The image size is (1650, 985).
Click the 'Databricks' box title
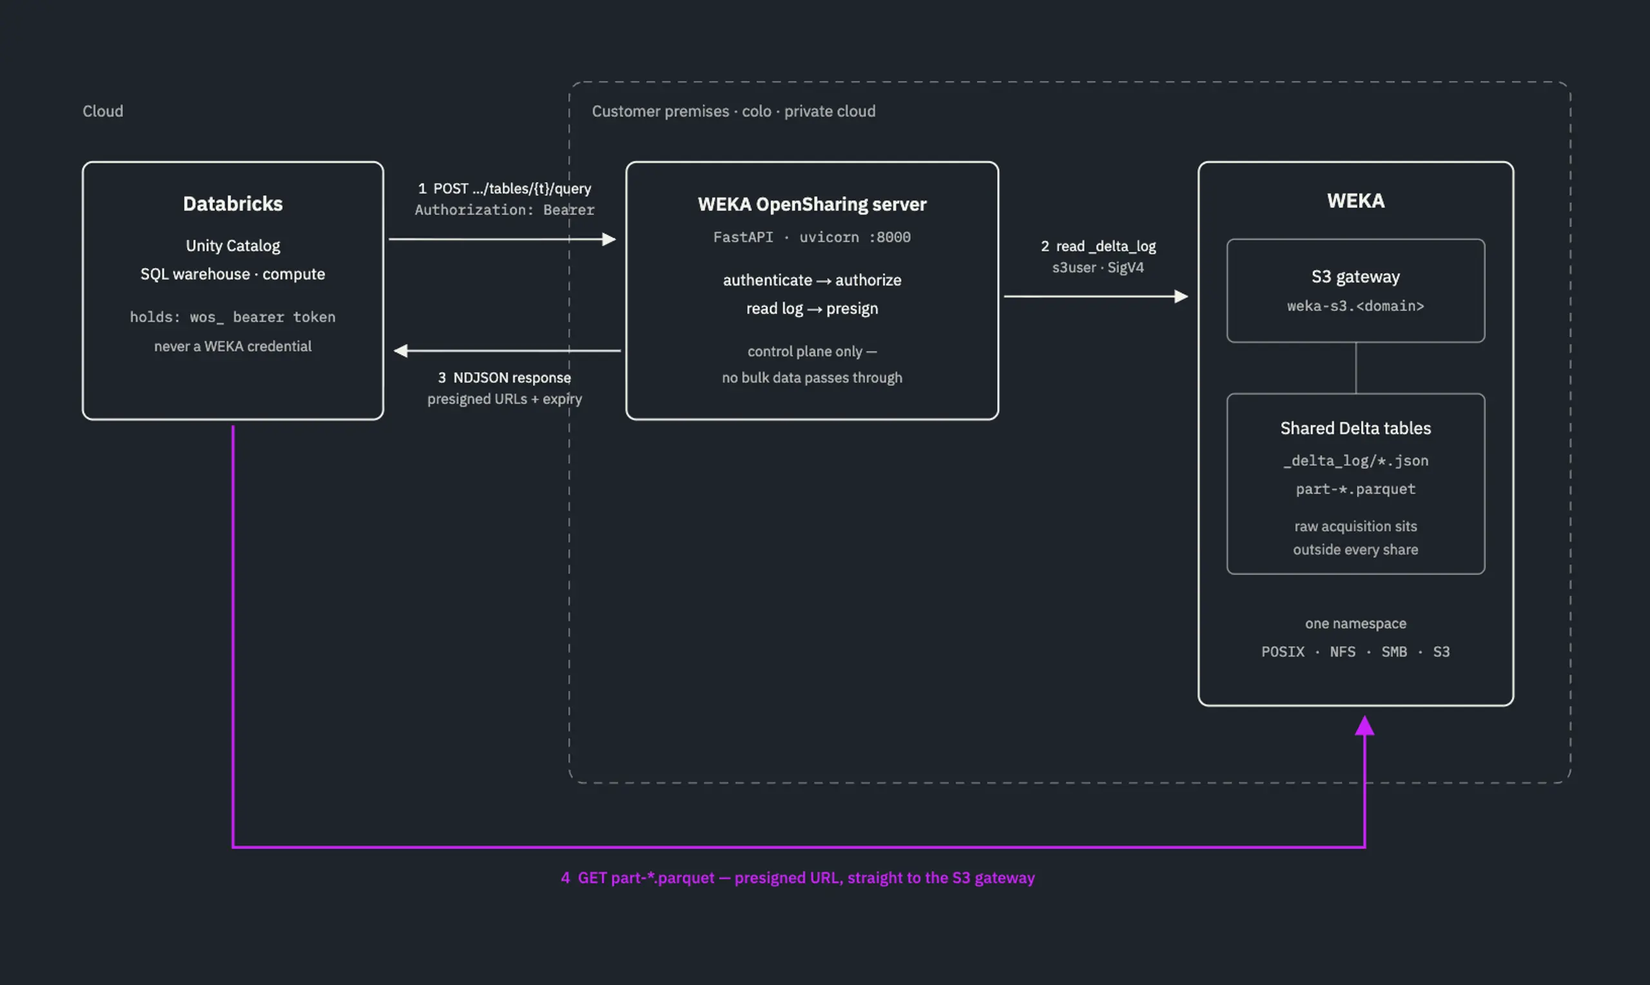pyautogui.click(x=233, y=204)
